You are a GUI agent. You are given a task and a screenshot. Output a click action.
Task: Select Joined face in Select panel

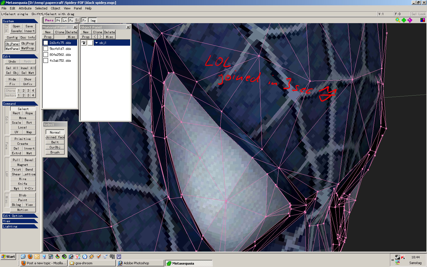pyautogui.click(x=55, y=137)
